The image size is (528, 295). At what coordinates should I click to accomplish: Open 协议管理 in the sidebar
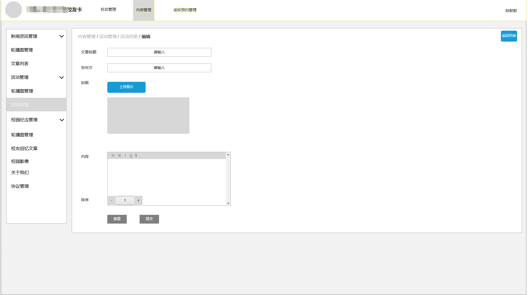point(20,186)
